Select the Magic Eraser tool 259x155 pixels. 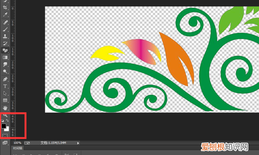[x=5, y=50]
